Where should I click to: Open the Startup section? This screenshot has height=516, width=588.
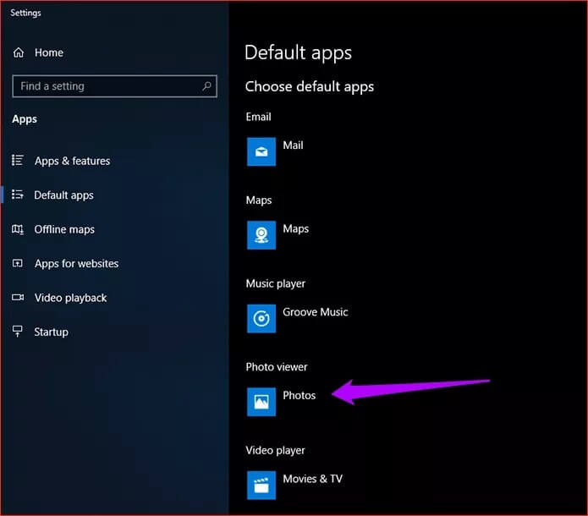51,332
